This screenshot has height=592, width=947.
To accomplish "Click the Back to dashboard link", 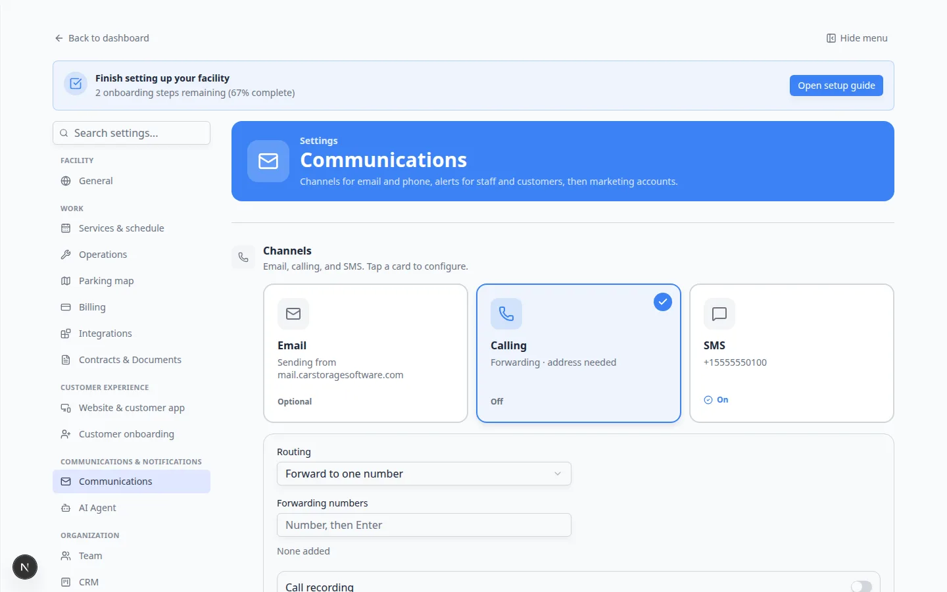I will coord(102,38).
